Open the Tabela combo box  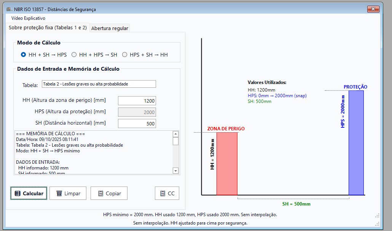pos(99,84)
